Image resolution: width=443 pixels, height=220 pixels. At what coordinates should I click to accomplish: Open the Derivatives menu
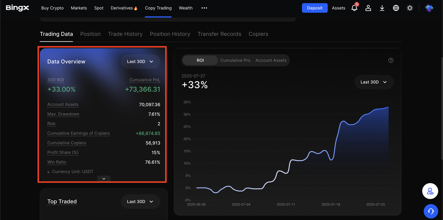(124, 8)
